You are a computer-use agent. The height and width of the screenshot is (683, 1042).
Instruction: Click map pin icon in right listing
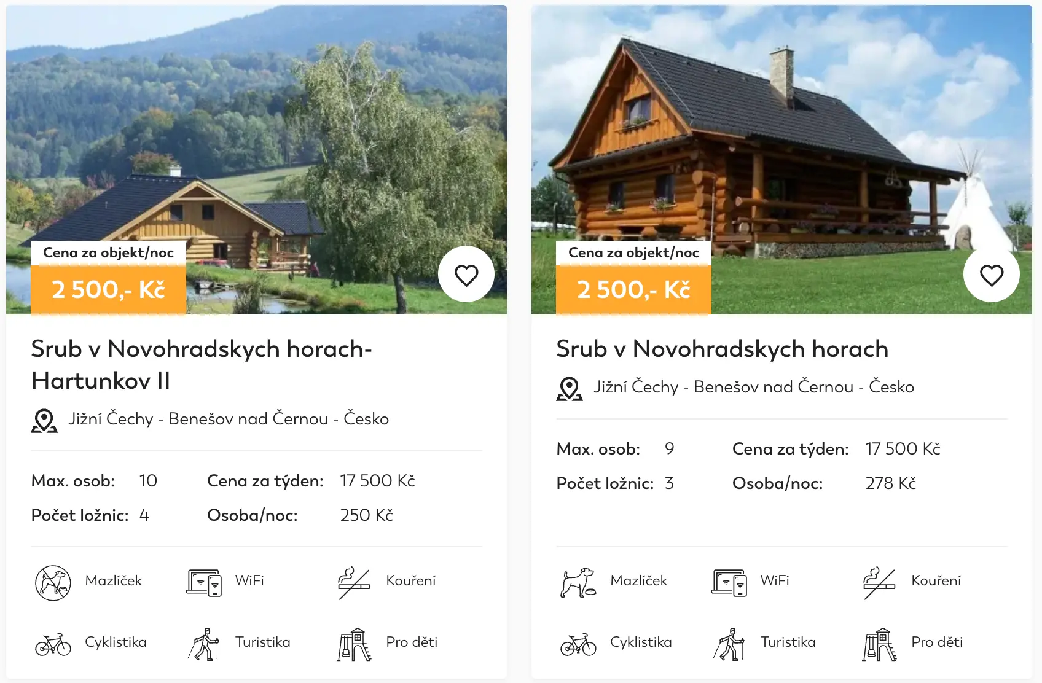[x=570, y=389]
